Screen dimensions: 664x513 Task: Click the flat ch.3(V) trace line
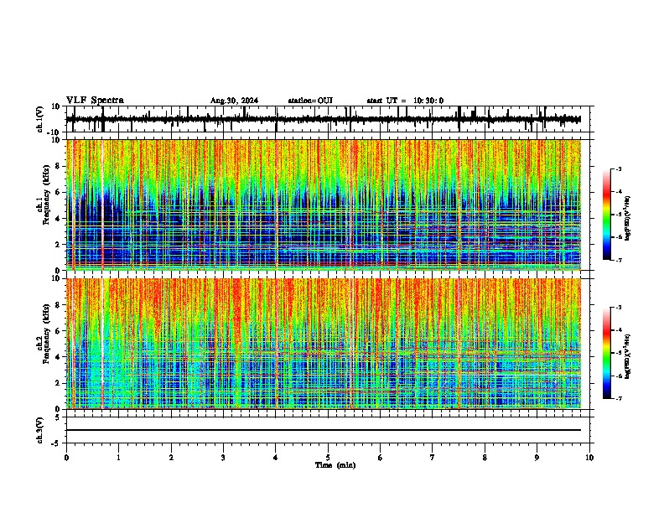(324, 430)
